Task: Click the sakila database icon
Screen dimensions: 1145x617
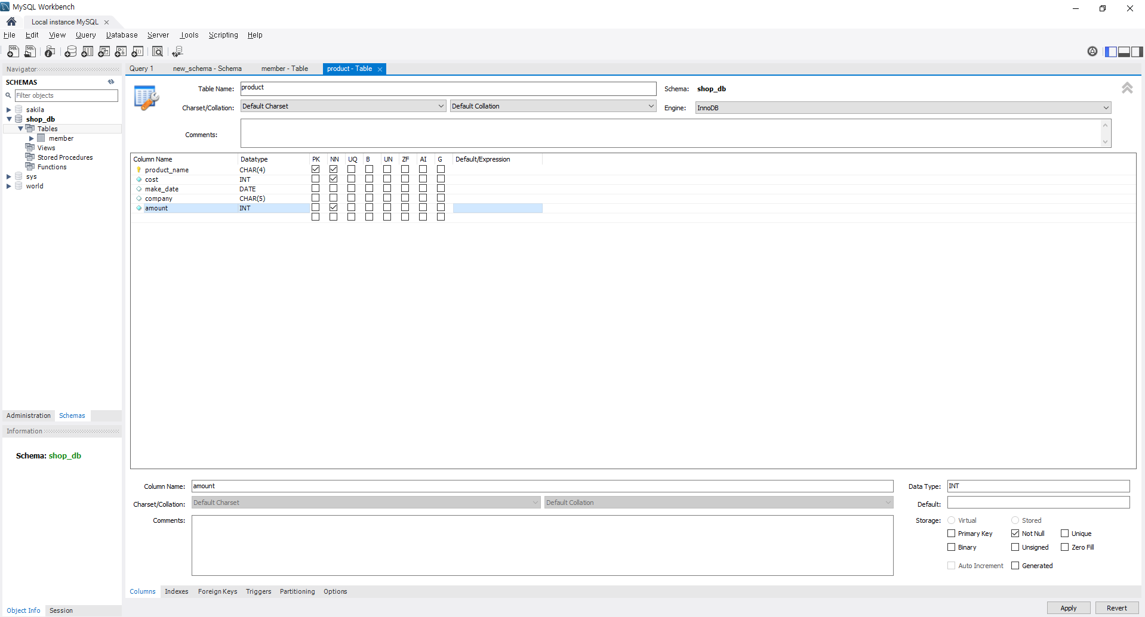Action: pyautogui.click(x=19, y=110)
